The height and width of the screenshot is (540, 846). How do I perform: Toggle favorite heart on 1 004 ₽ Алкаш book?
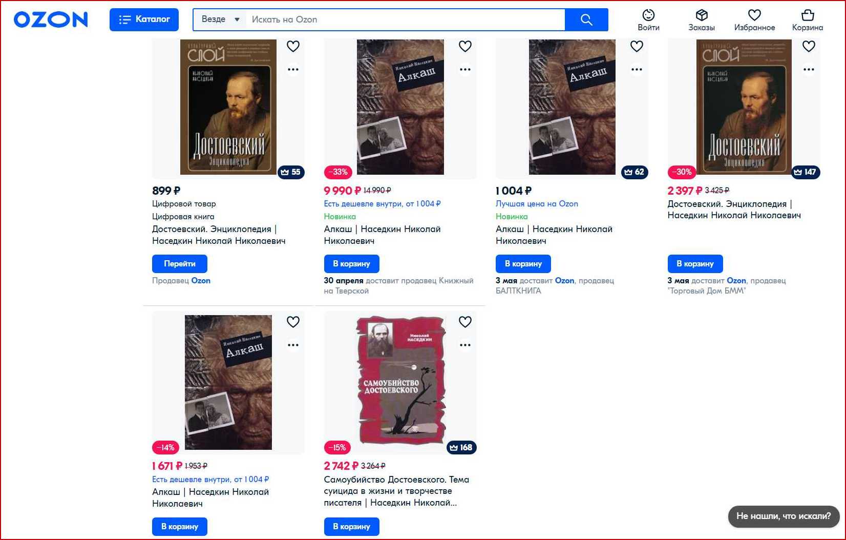(637, 46)
